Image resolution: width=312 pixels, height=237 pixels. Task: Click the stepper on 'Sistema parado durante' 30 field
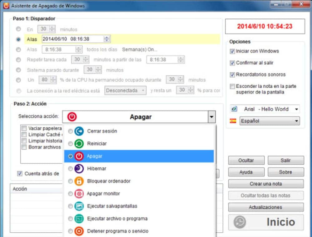[x=98, y=70]
